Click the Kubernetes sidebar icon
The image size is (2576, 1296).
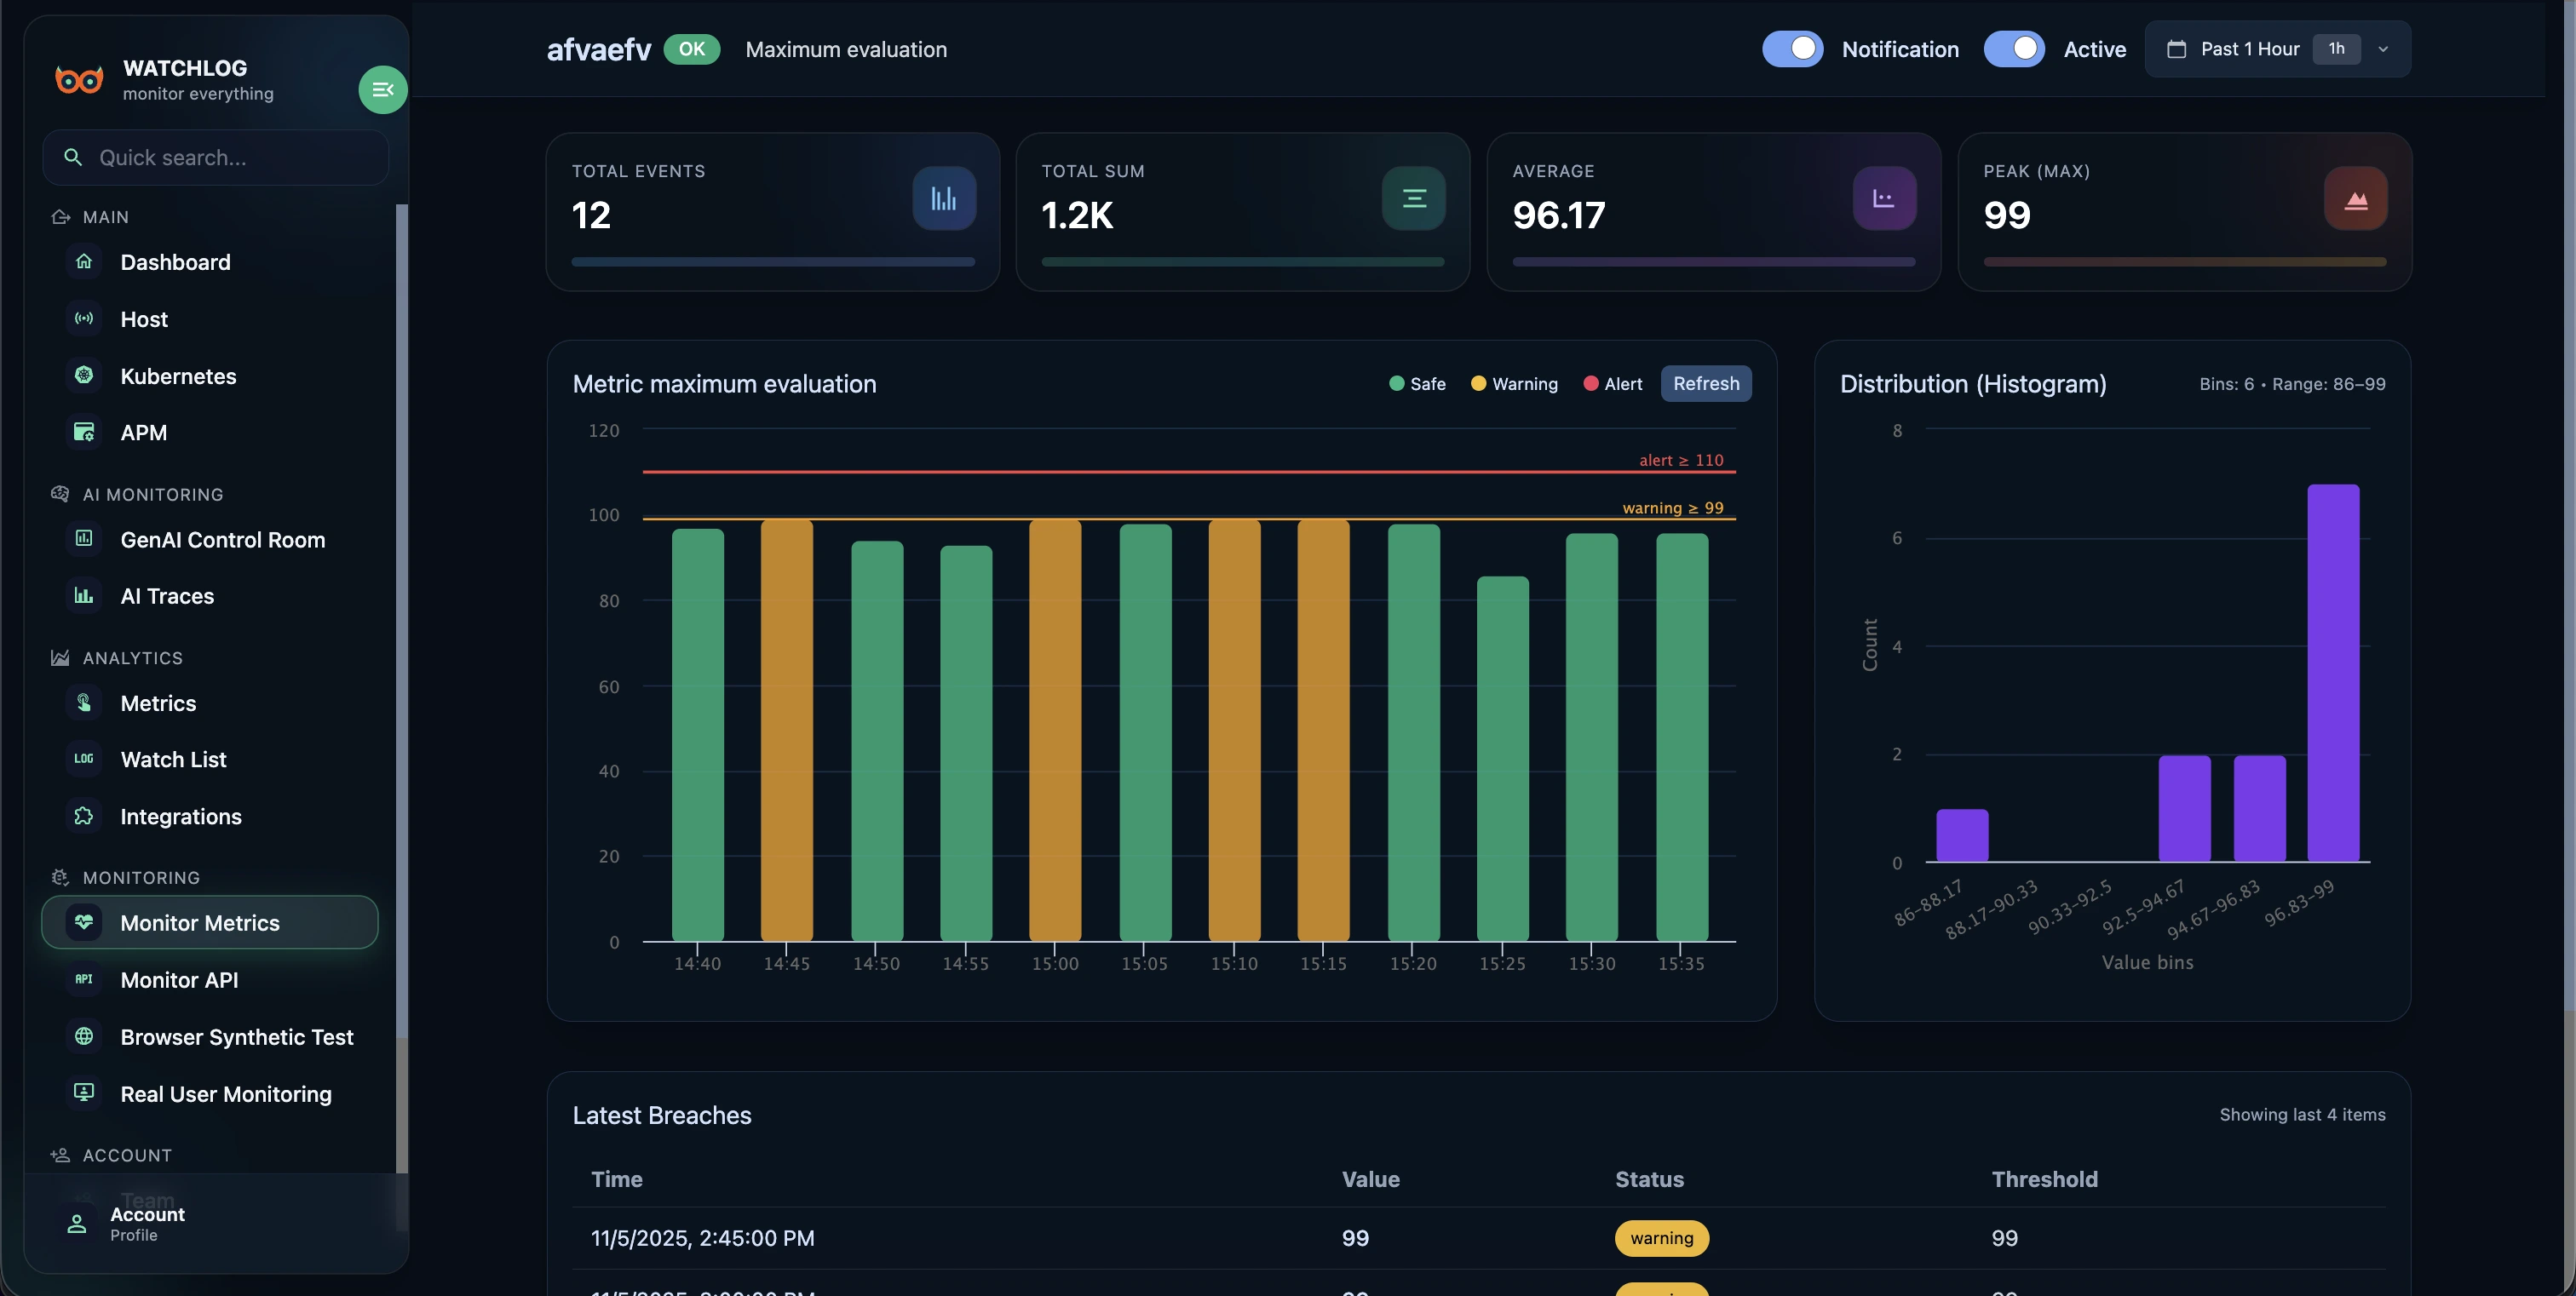coord(84,376)
